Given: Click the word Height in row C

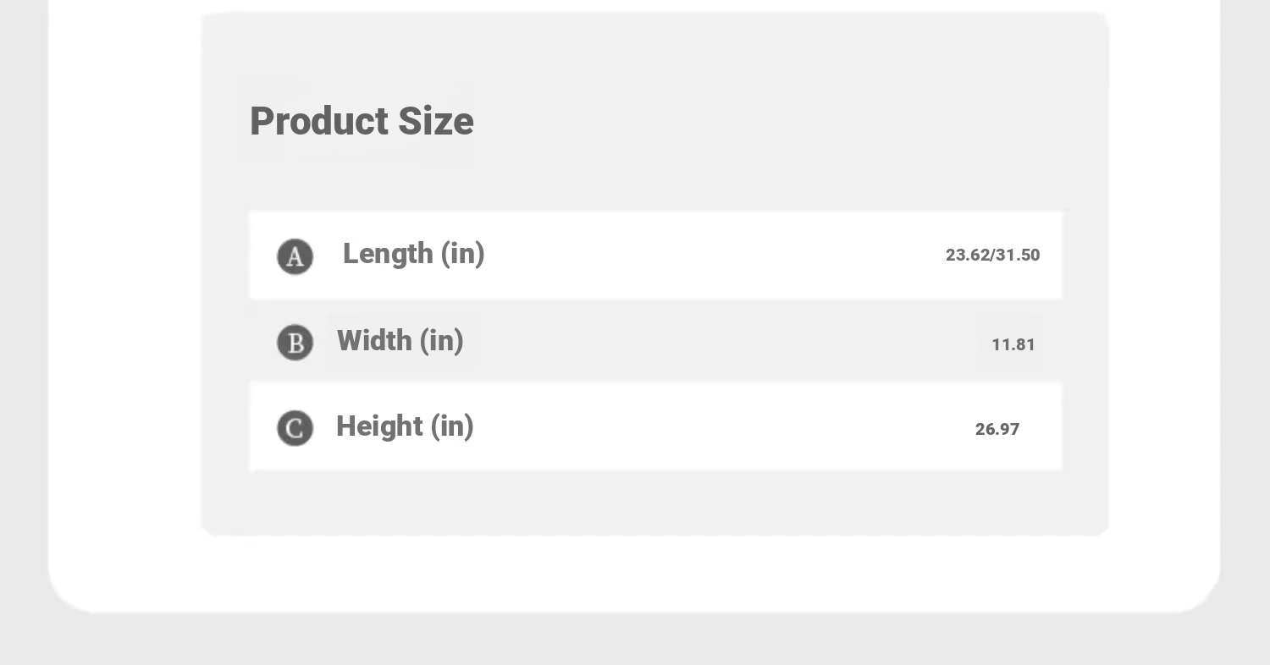Looking at the screenshot, I should point(379,426).
